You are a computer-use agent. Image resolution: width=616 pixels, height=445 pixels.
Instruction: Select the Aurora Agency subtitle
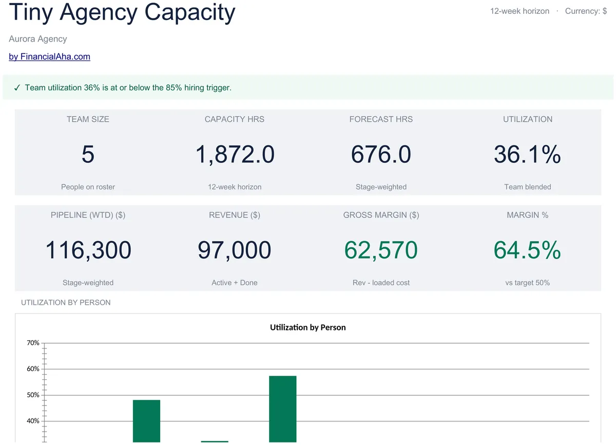click(38, 39)
